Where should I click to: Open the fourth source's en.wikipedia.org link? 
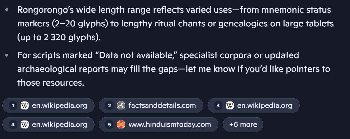pos(59,124)
